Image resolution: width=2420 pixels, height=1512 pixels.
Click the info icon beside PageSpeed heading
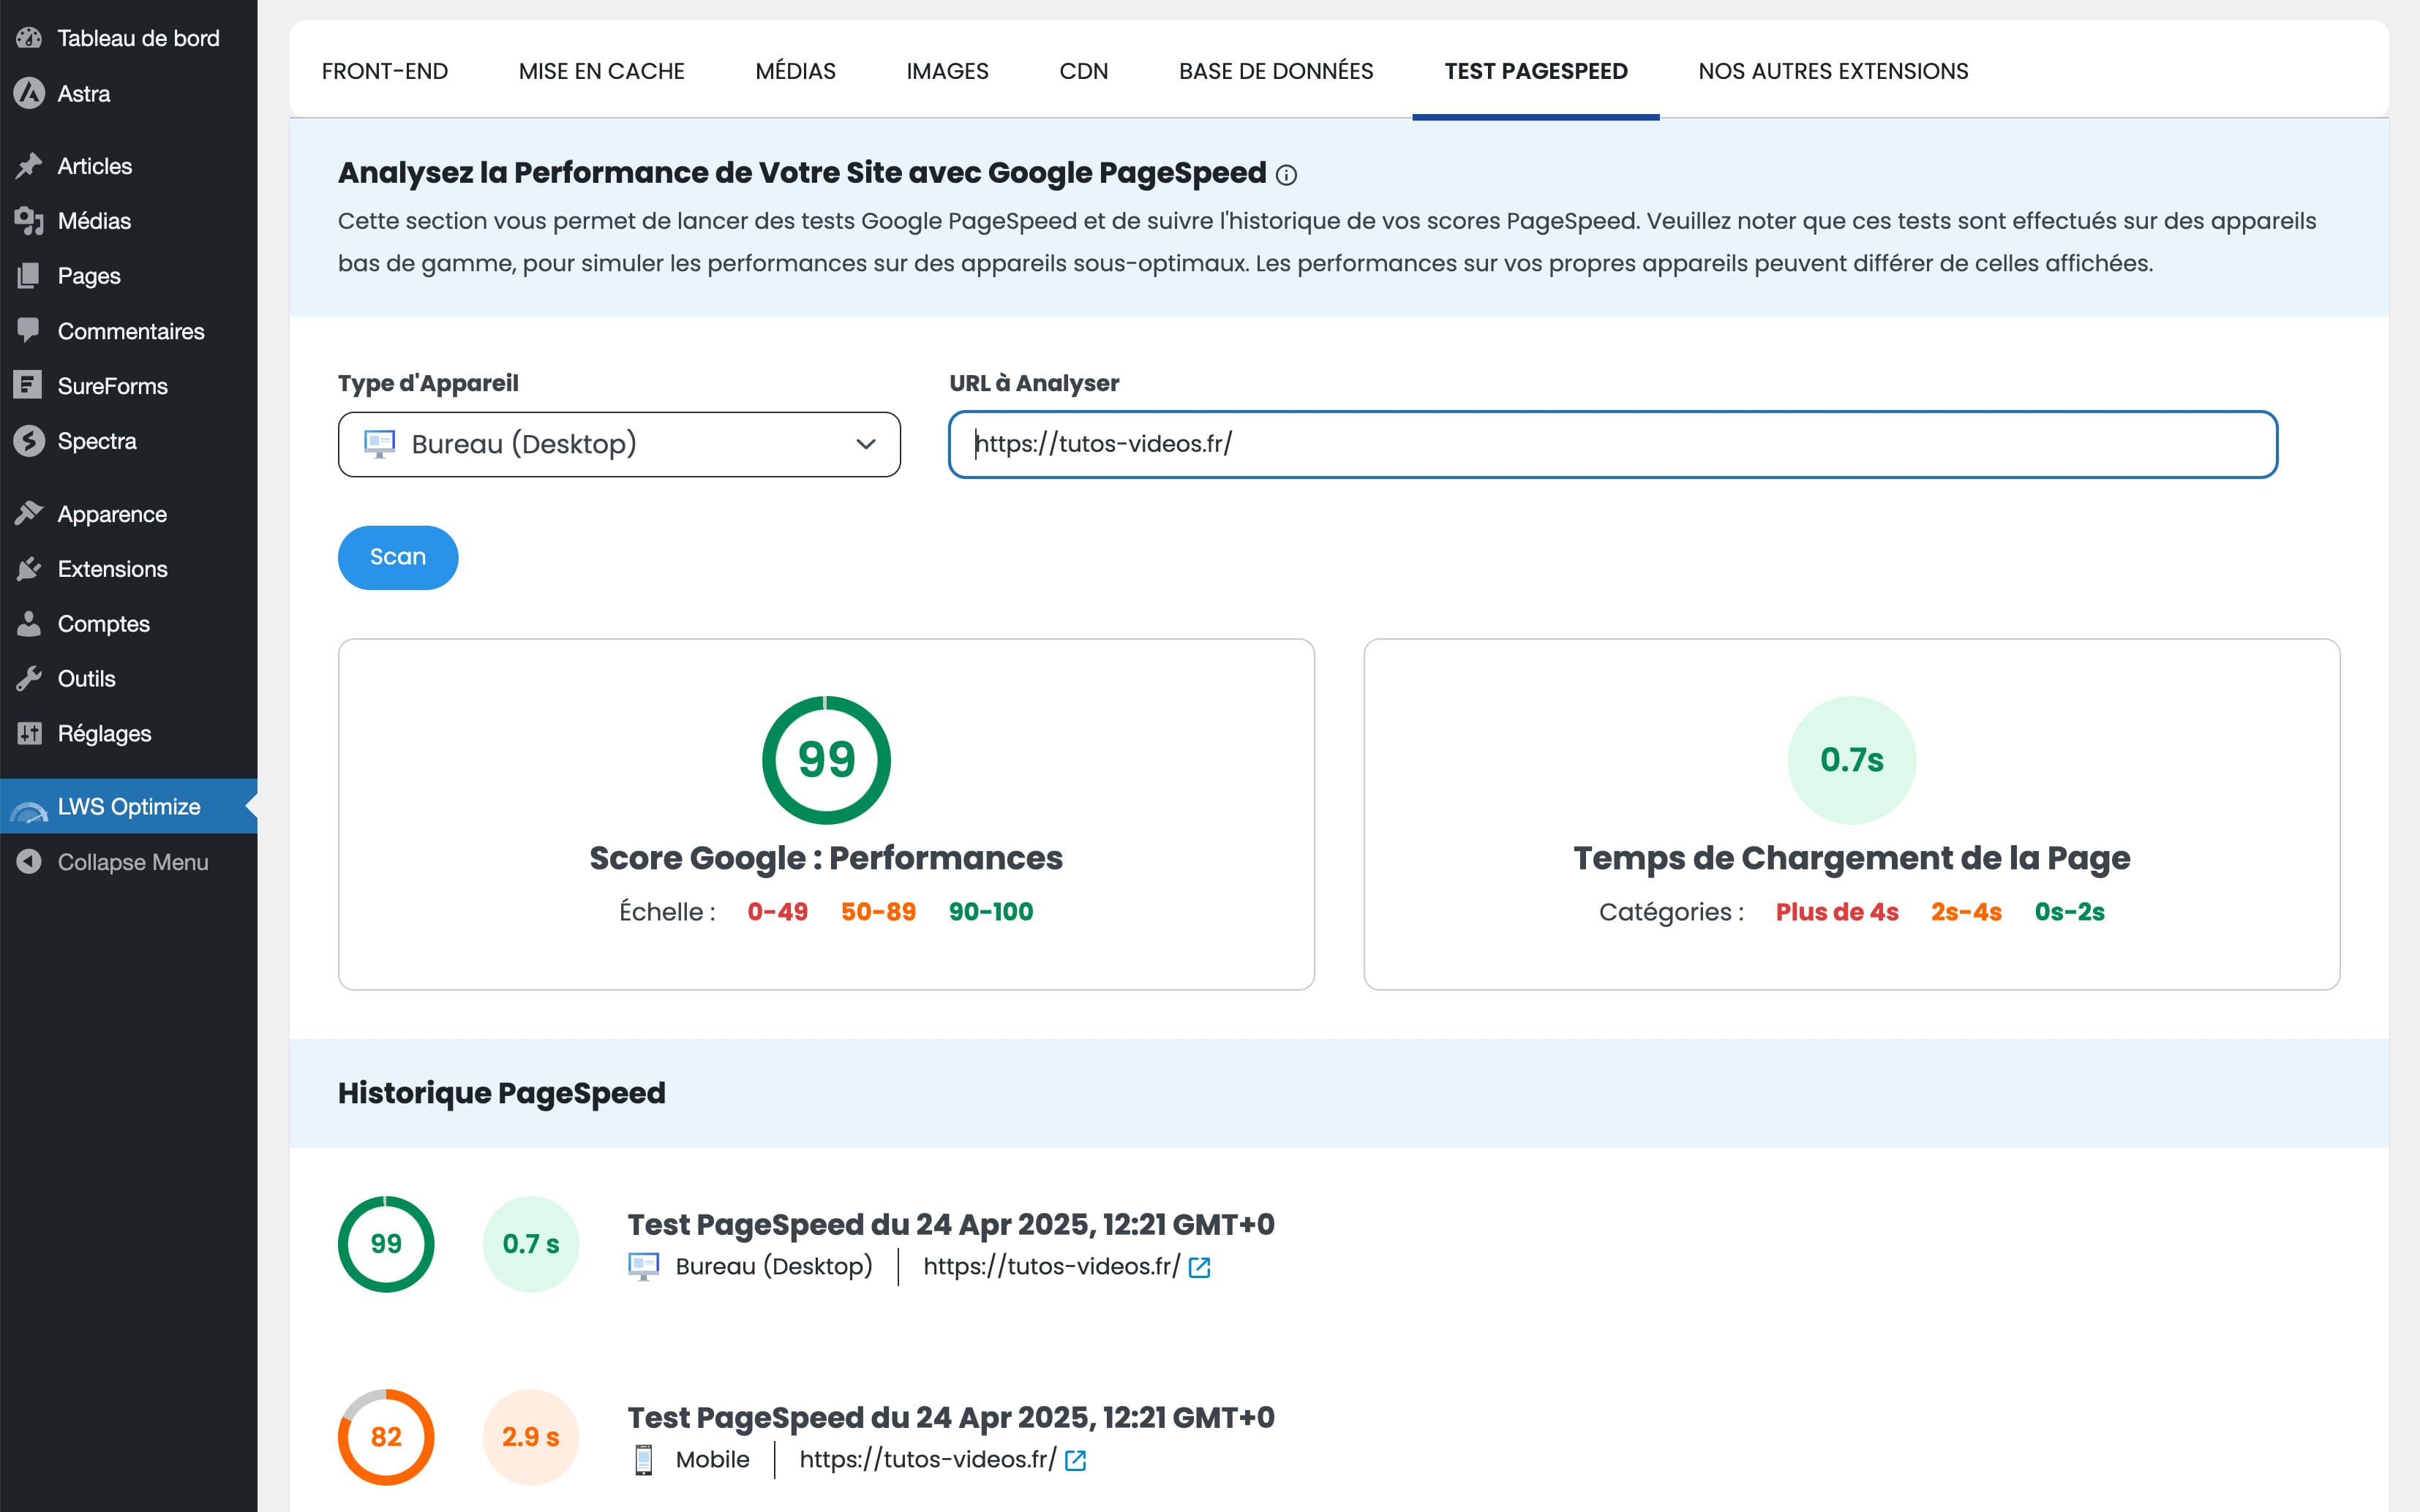pos(1287,175)
